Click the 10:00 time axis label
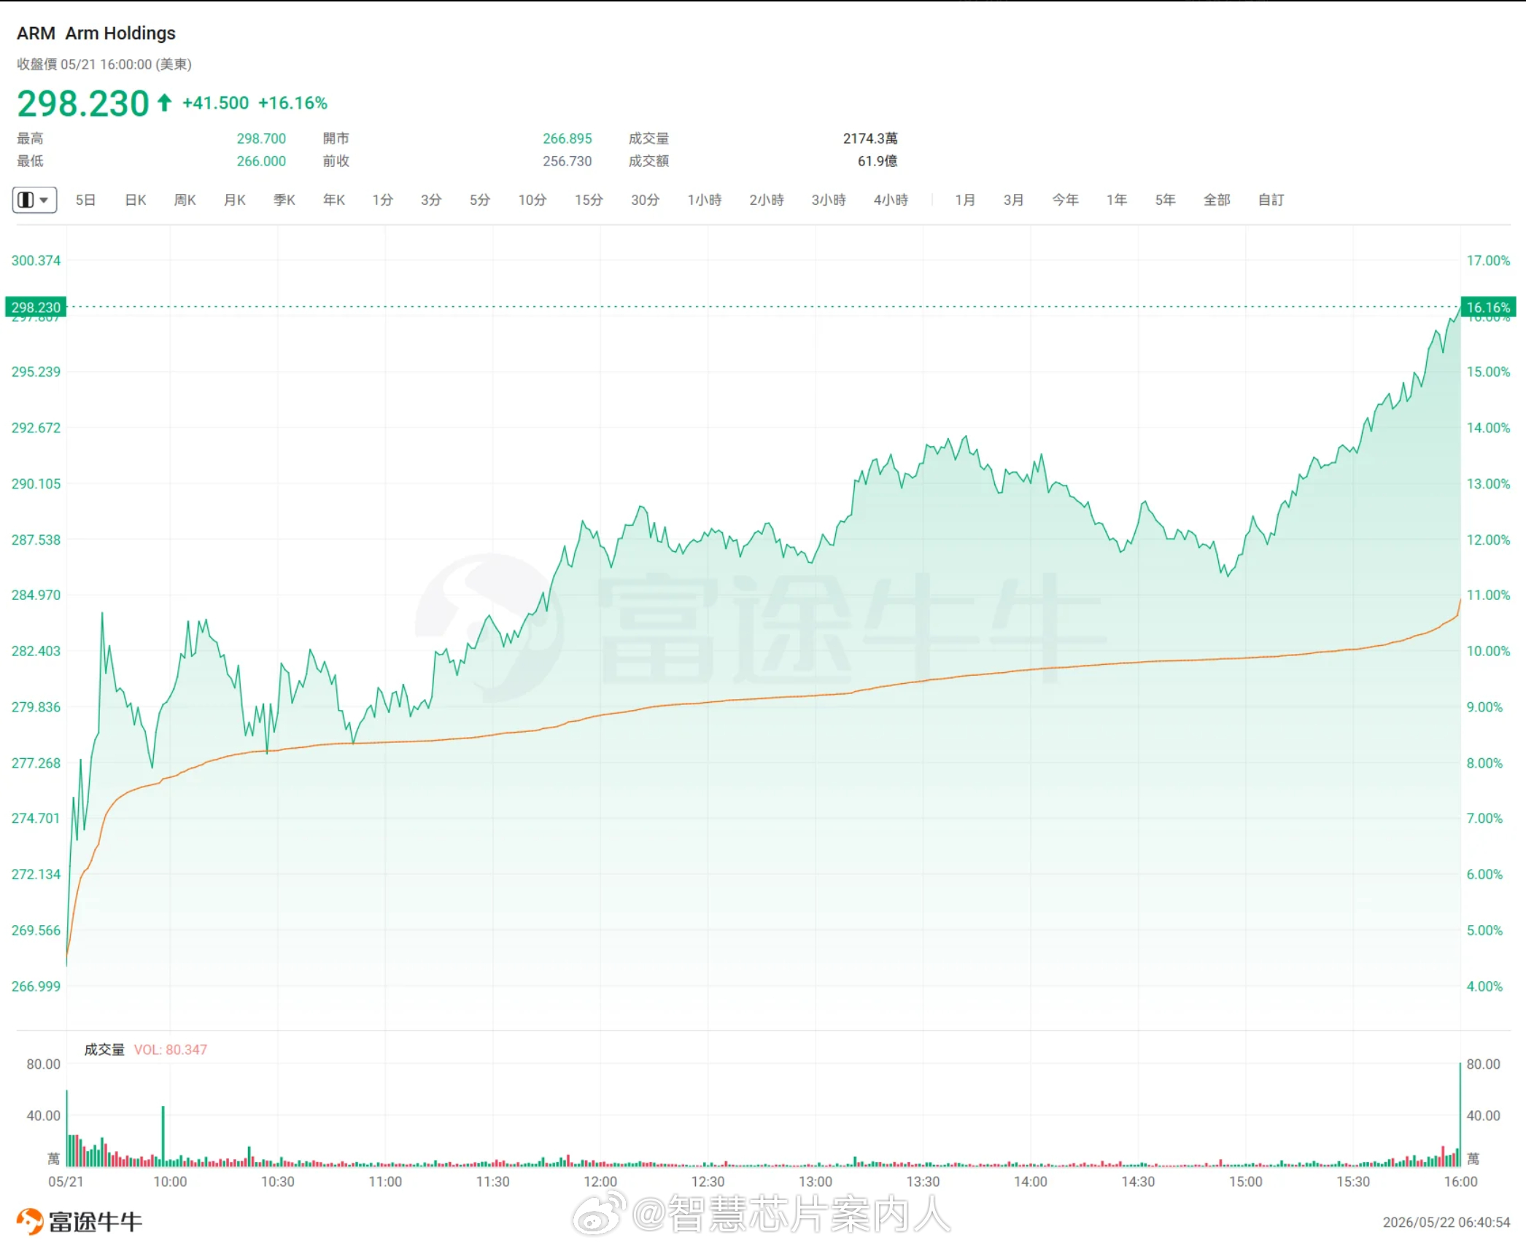This screenshot has width=1526, height=1251. [170, 1182]
